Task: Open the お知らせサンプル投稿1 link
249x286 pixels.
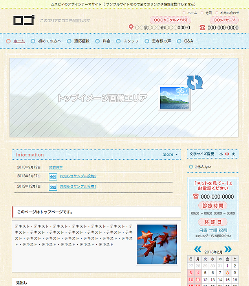Action: tap(78, 186)
